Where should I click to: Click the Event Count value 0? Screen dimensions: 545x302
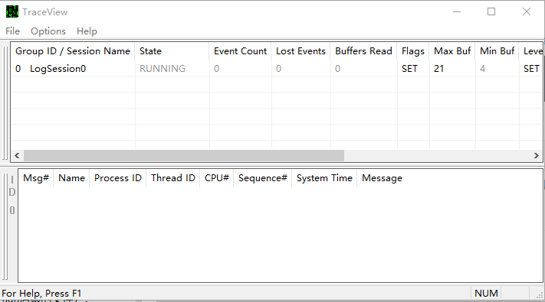216,69
